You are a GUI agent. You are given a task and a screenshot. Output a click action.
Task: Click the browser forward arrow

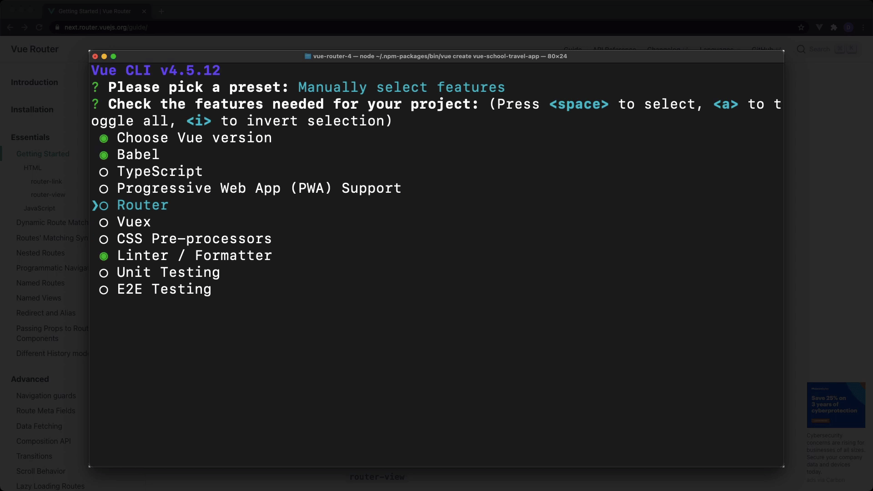25,27
